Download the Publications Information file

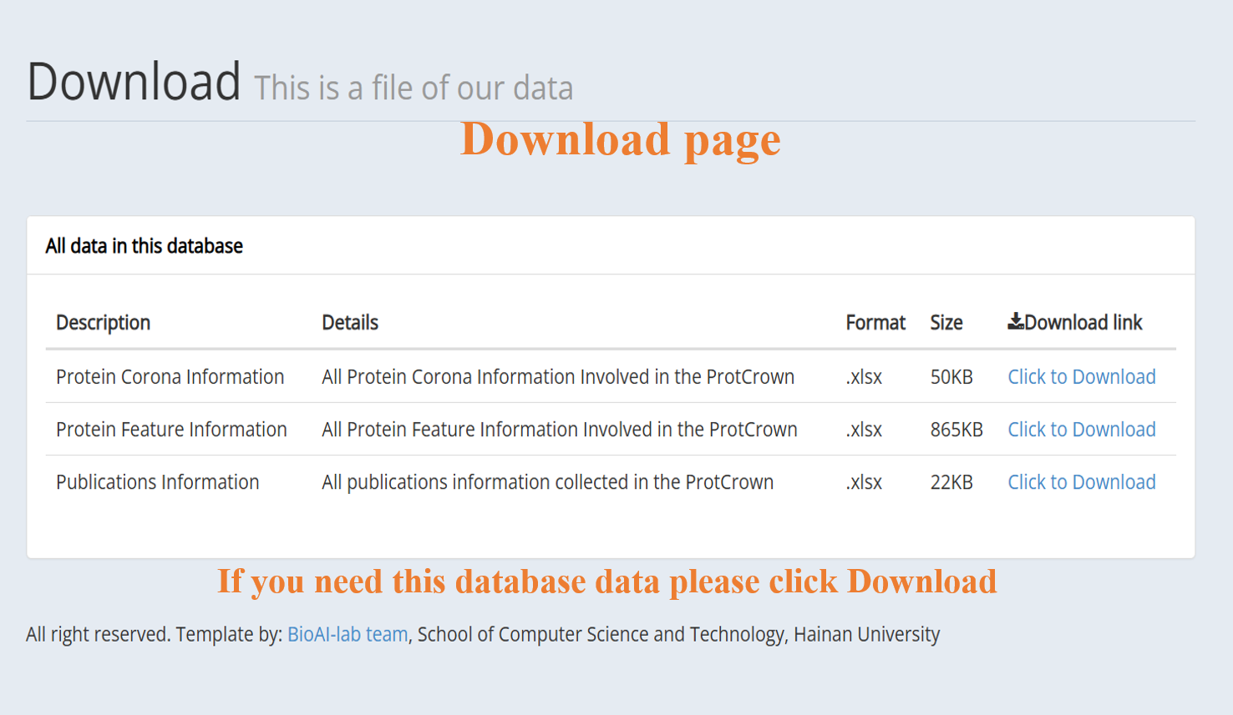1081,482
